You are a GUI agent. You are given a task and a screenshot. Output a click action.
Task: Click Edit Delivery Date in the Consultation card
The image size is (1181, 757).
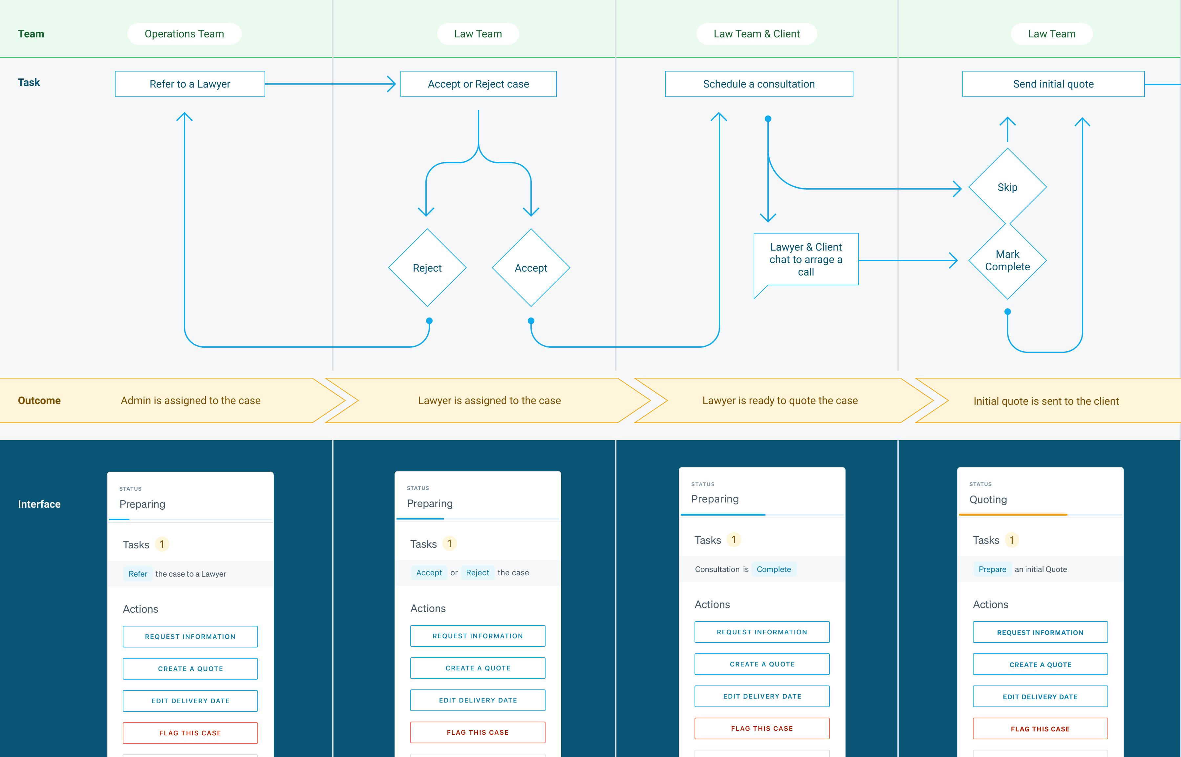coord(762,696)
